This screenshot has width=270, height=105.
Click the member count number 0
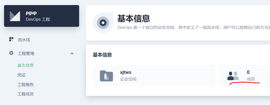[x=248, y=72]
